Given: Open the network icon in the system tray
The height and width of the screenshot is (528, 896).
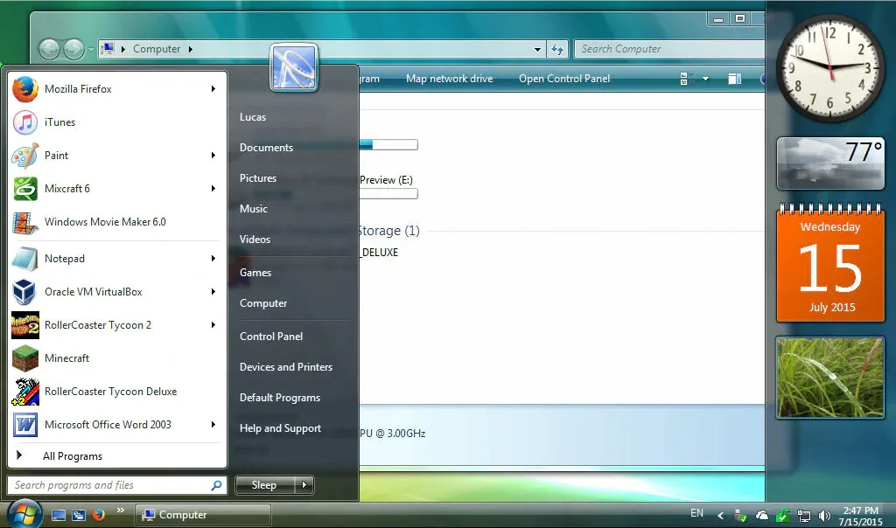Looking at the screenshot, I should click(x=804, y=516).
